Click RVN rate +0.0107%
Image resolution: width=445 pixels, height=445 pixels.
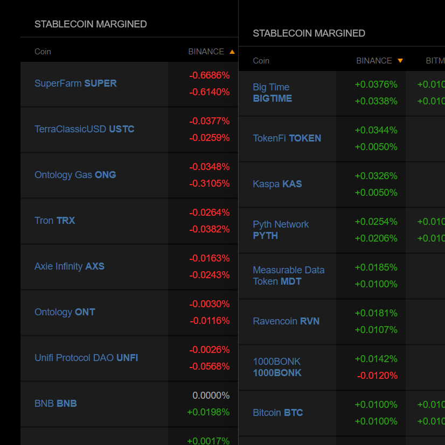pyautogui.click(x=376, y=330)
